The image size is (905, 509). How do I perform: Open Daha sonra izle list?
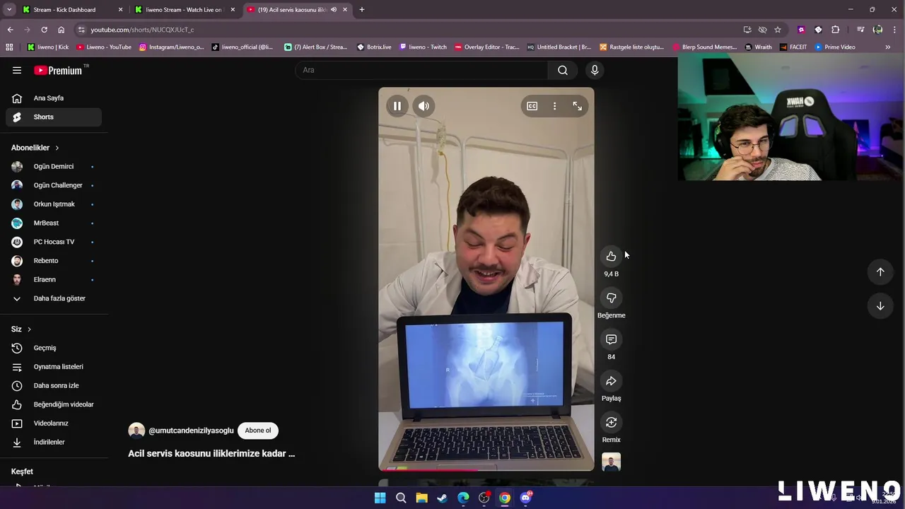[x=54, y=385]
